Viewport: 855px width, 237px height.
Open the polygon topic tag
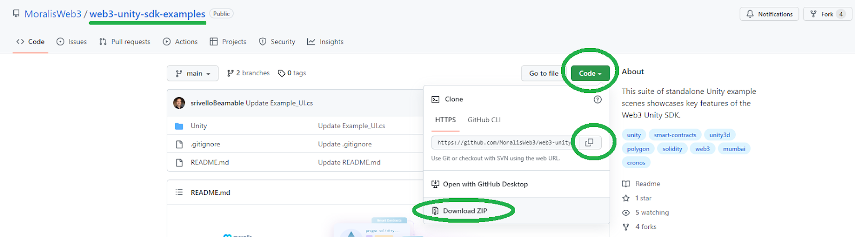click(x=638, y=149)
